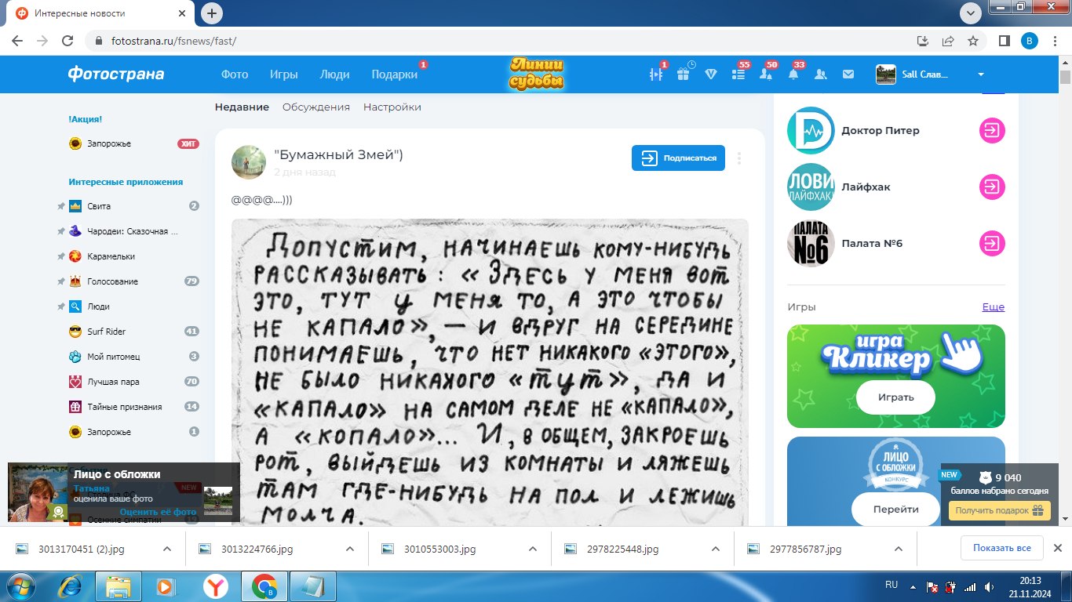Open the gift with timer icon in header
Screen dimensions: 1072x602
point(684,74)
